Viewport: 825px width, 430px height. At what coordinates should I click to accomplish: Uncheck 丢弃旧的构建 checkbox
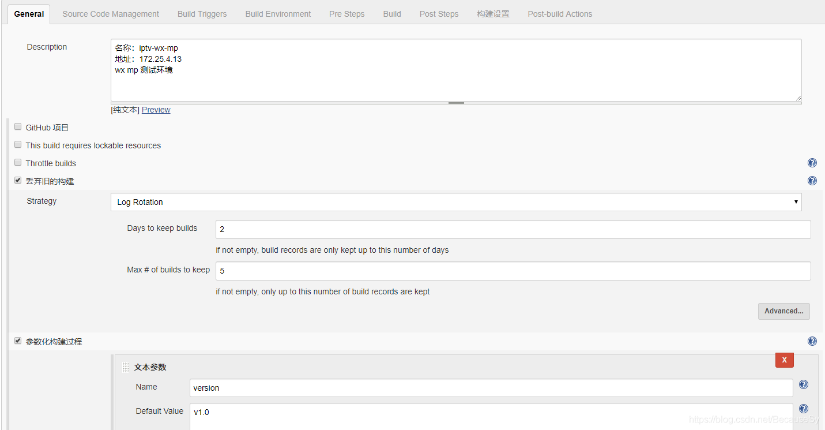(x=18, y=181)
